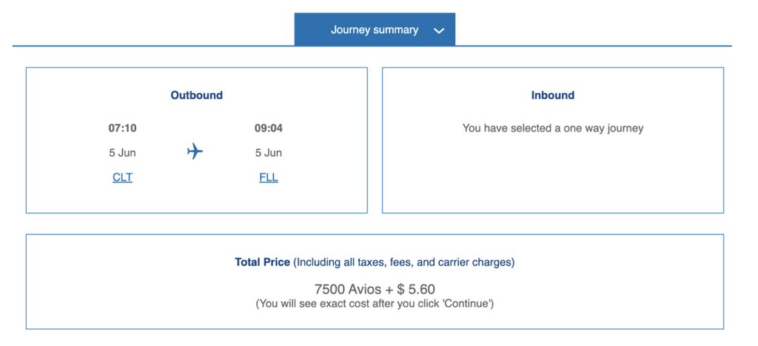Select the Outbound heading
758x346 pixels.
[197, 95]
